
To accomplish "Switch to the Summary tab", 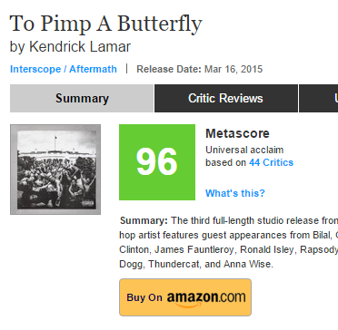I will (x=82, y=99).
